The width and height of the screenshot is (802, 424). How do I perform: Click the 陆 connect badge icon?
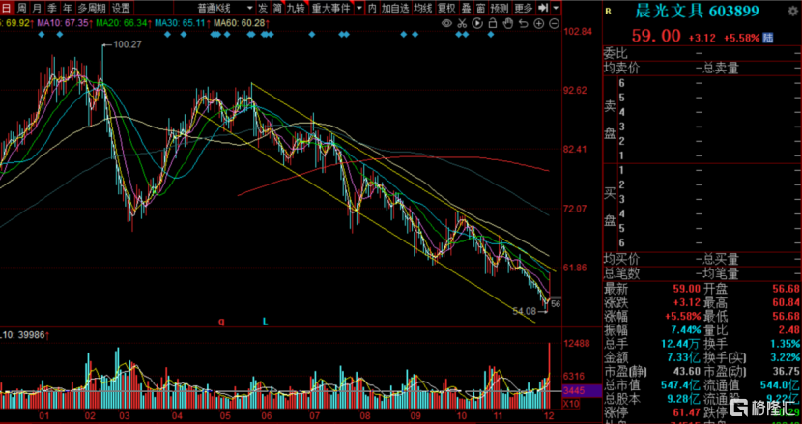point(768,38)
